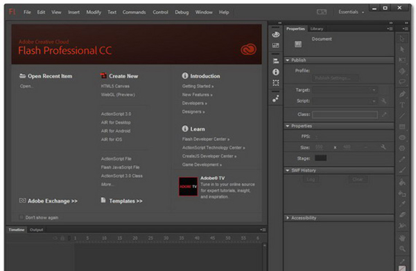
Task: Click the stroke color swatch in the tools panel
Action: tap(402, 268)
